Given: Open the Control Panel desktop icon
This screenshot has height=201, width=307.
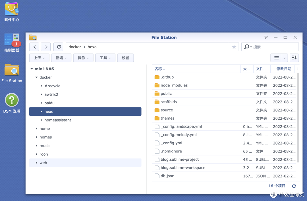Looking at the screenshot, I should pyautogui.click(x=12, y=43).
